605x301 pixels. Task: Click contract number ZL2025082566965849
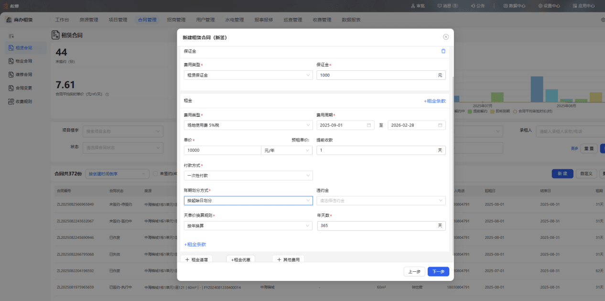tap(75, 204)
